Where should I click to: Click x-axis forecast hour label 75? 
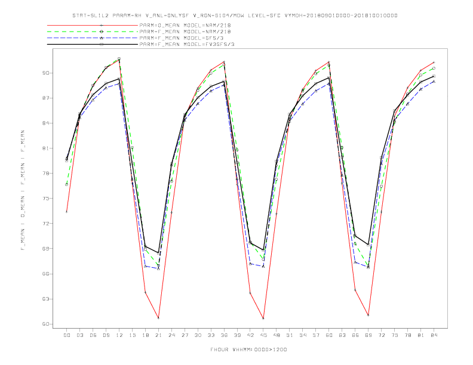pyautogui.click(x=395, y=335)
